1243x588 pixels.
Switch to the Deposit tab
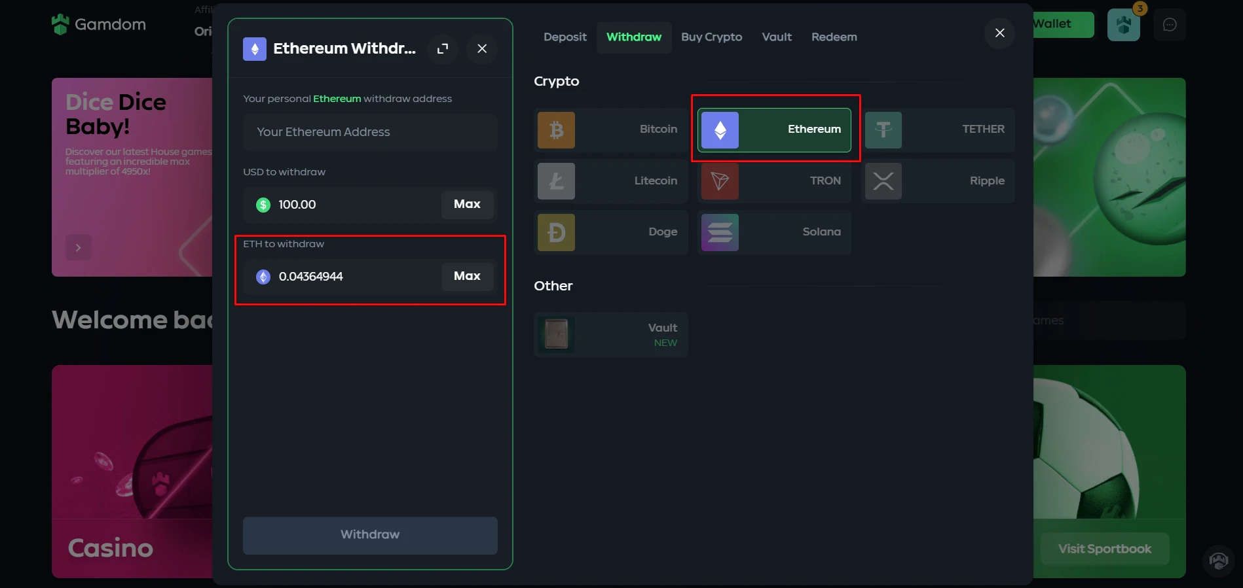(x=565, y=37)
